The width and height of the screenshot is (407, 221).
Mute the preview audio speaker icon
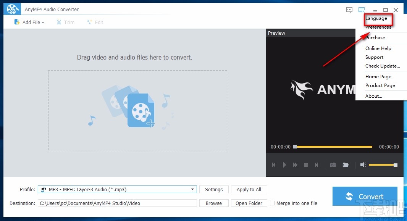click(362, 165)
